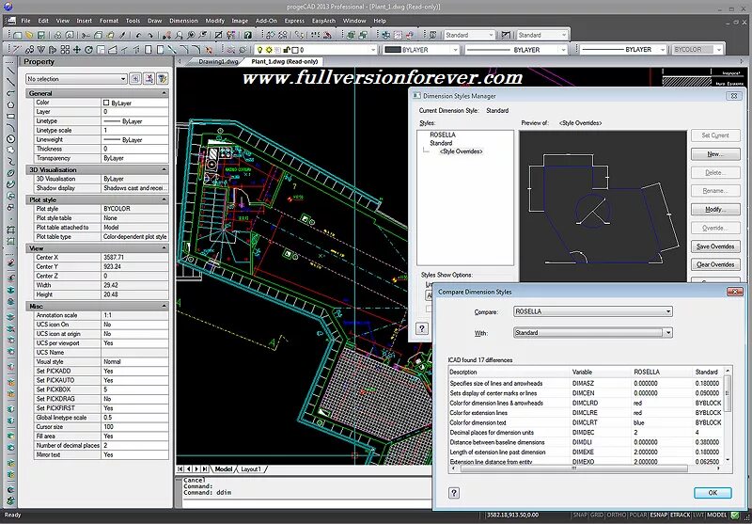752x524 pixels.
Task: Click OK in Compare Dimension Styles dialog
Action: click(x=713, y=493)
